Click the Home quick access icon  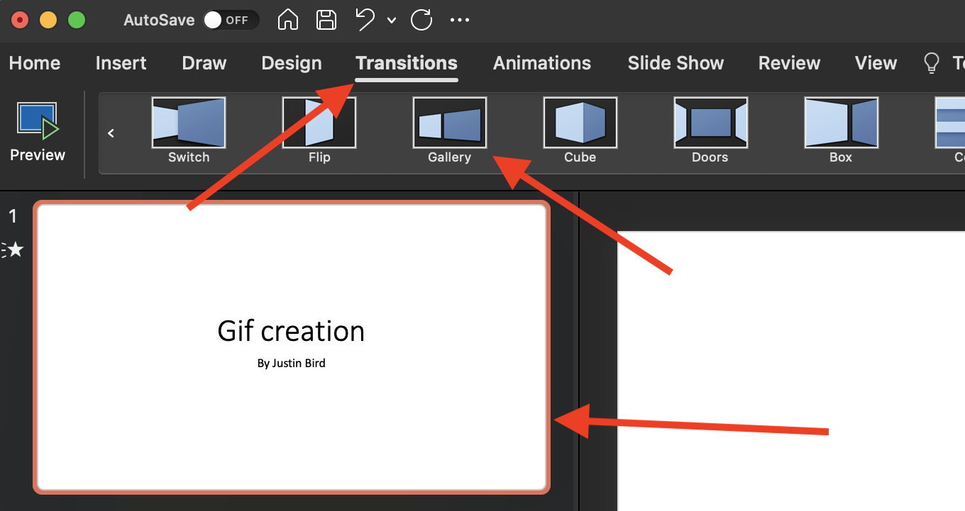pyautogui.click(x=288, y=20)
